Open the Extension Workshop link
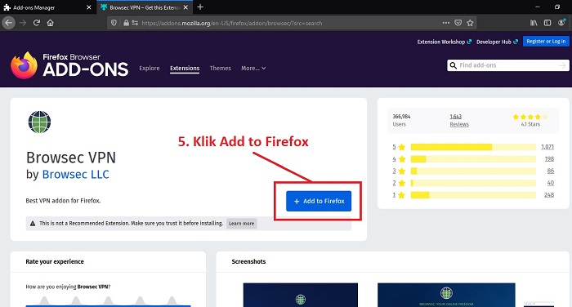Viewport: 572px width, 307px height. pyautogui.click(x=444, y=42)
